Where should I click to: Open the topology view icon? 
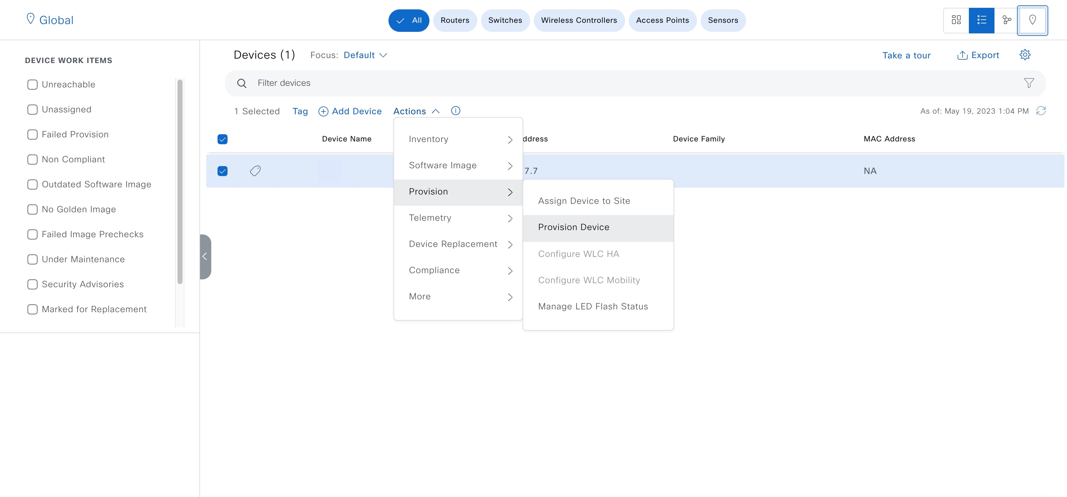tap(1007, 20)
